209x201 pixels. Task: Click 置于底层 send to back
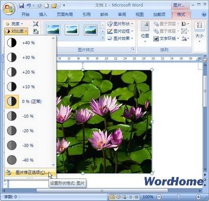[166, 31]
